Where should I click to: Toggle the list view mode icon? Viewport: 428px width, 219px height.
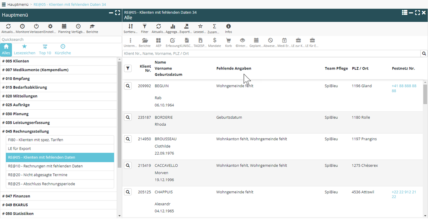coord(405,12)
